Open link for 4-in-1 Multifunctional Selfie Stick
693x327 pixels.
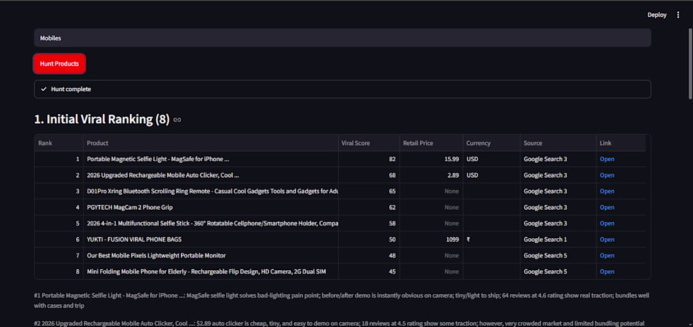[607, 223]
